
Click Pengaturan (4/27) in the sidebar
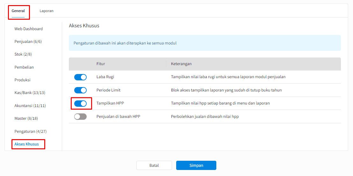pos(30,131)
